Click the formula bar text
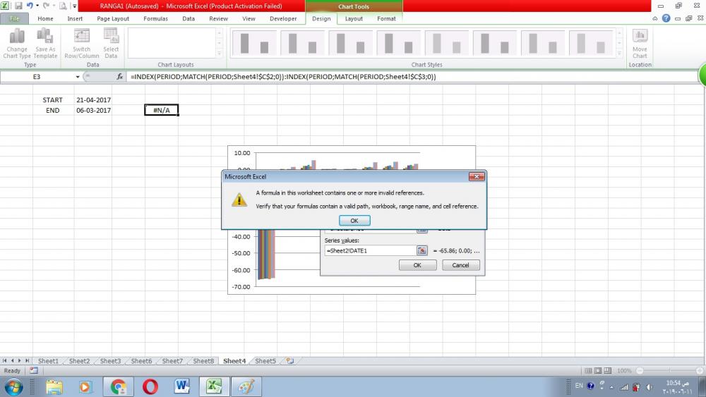 pos(283,77)
